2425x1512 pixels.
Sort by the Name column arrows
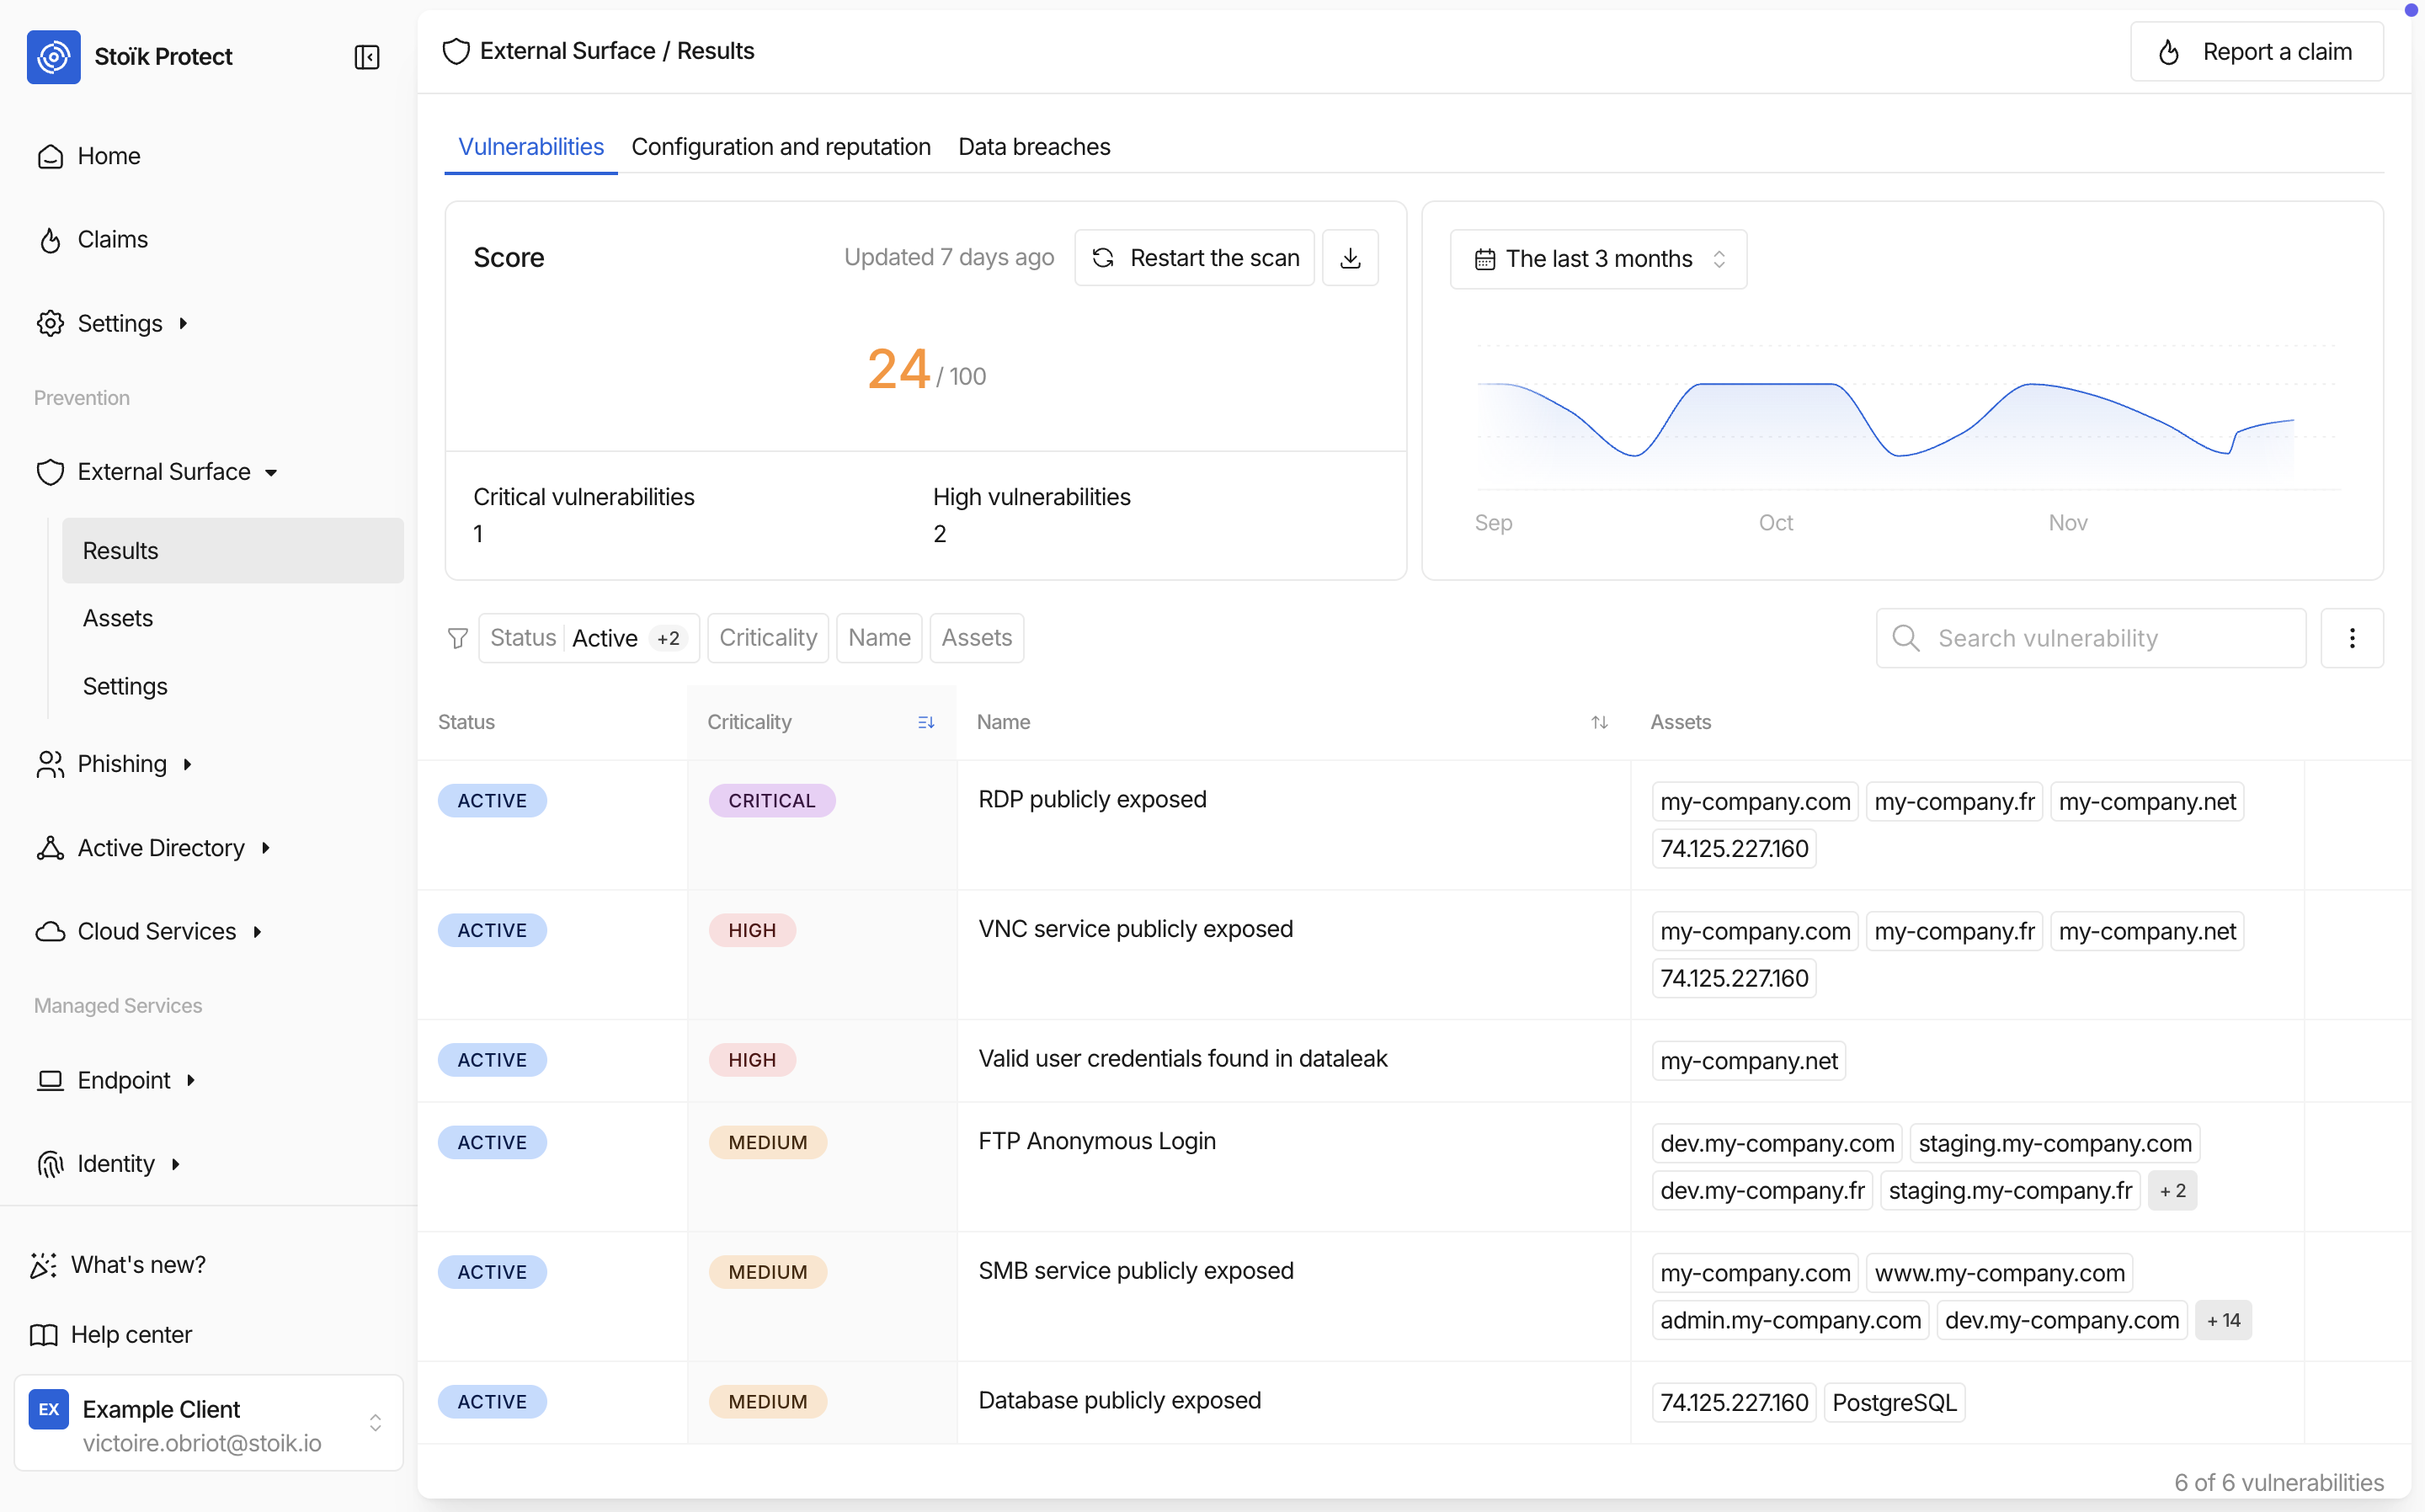[x=1599, y=722]
